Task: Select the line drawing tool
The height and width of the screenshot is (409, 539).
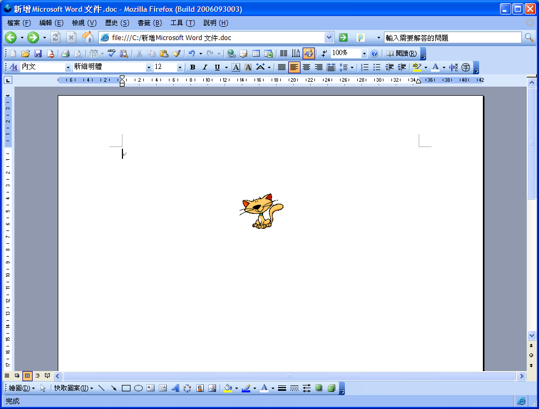Action: point(102,388)
